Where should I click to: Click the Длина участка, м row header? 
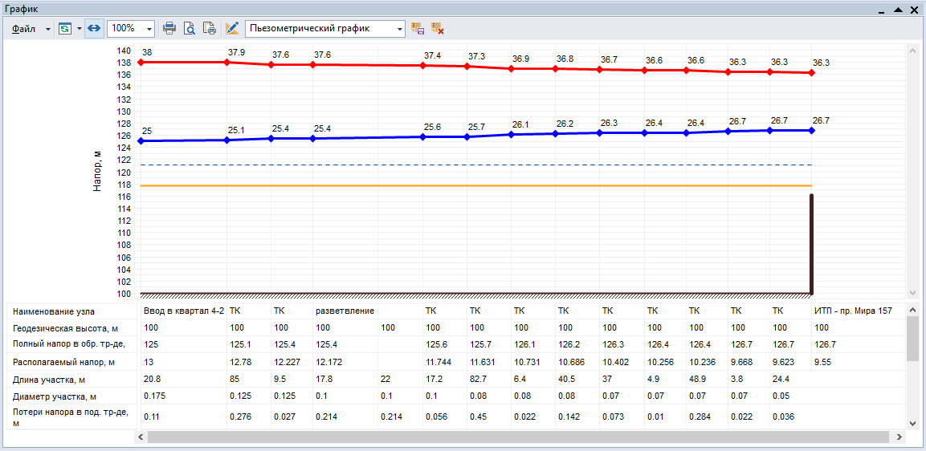(x=73, y=380)
